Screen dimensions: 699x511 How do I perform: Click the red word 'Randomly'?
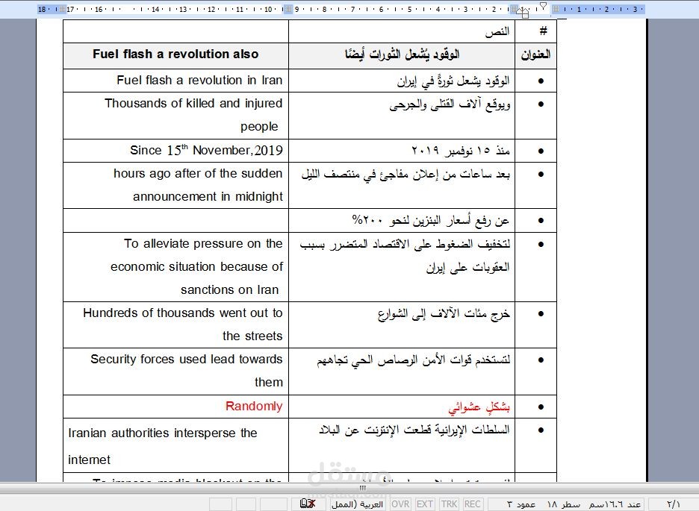(x=254, y=406)
